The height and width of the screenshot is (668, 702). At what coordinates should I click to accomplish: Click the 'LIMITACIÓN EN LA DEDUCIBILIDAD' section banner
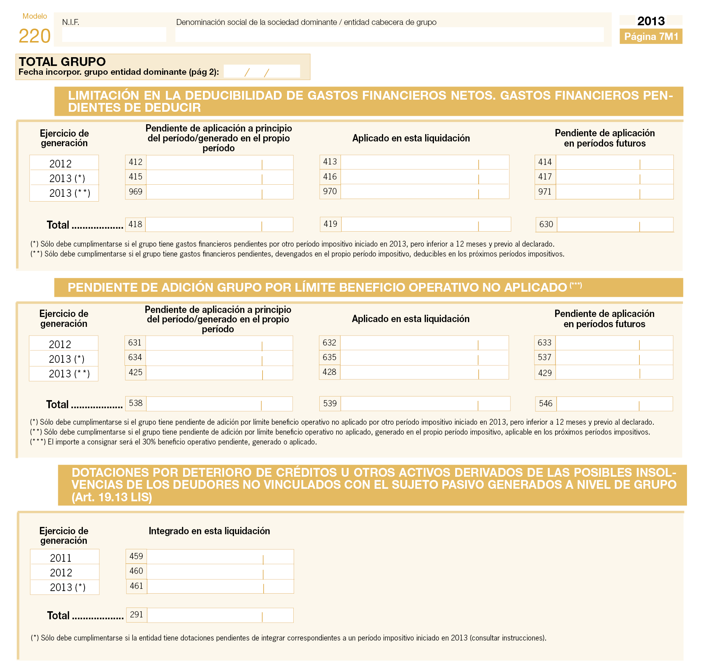(369, 102)
